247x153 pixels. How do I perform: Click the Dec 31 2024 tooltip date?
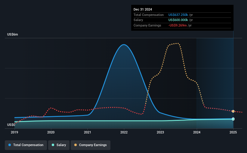click(x=143, y=9)
